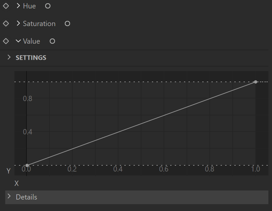
Task: Click the Details header text
Action: [27, 197]
